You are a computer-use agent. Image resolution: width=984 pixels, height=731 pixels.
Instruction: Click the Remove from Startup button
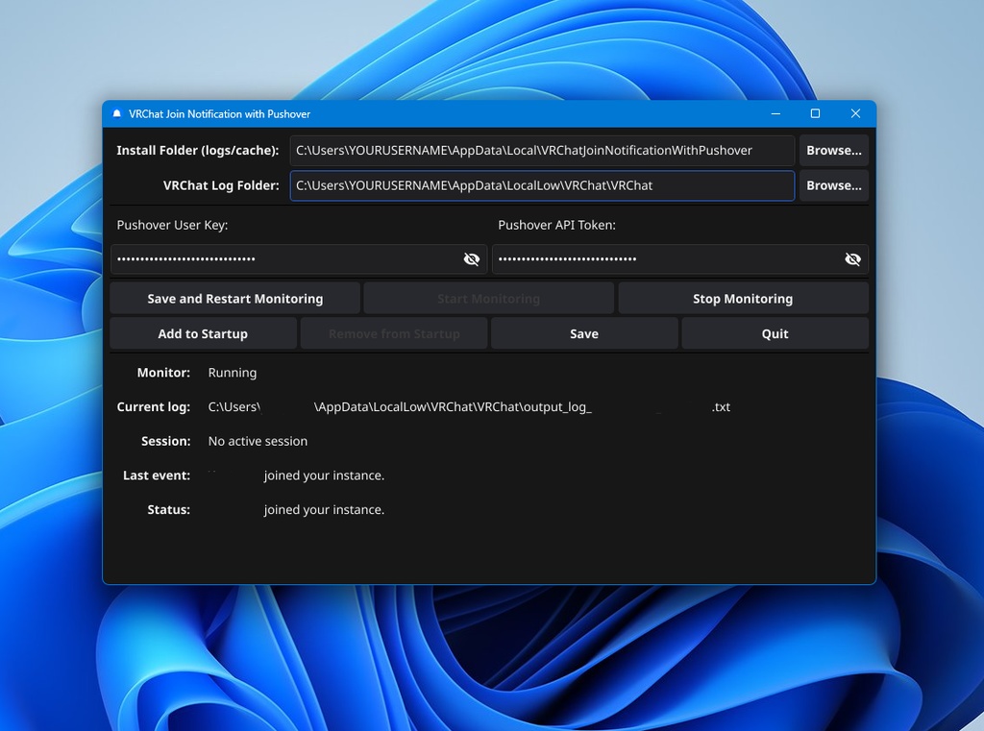[394, 334]
